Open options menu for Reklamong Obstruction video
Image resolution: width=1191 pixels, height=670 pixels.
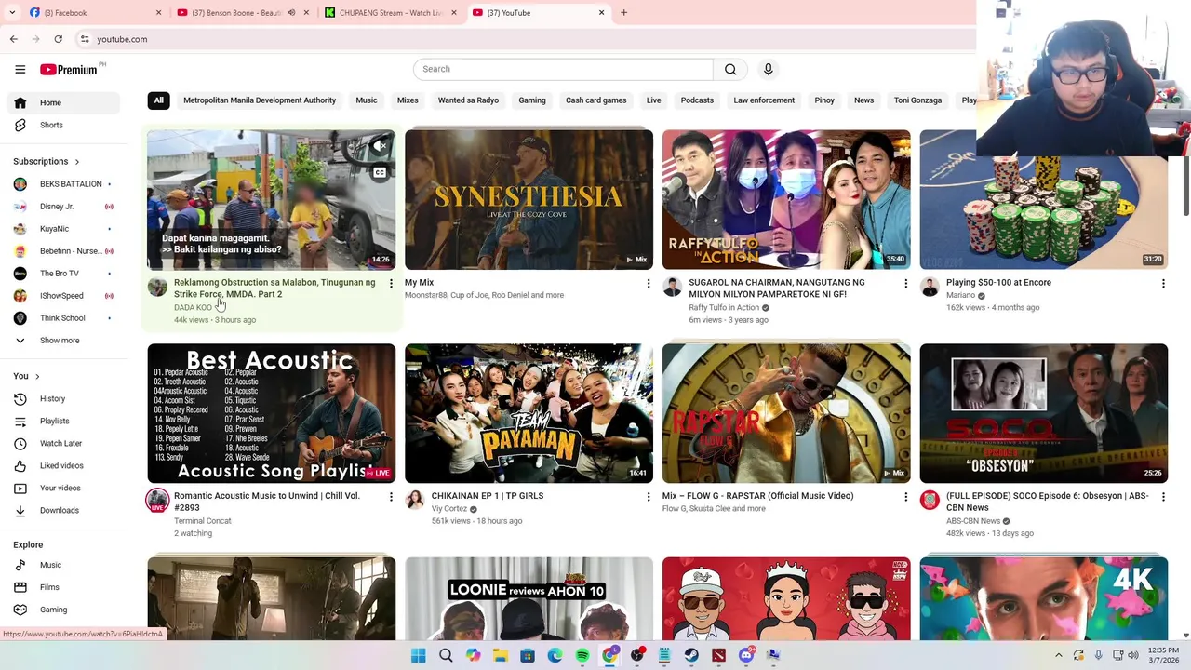391,283
